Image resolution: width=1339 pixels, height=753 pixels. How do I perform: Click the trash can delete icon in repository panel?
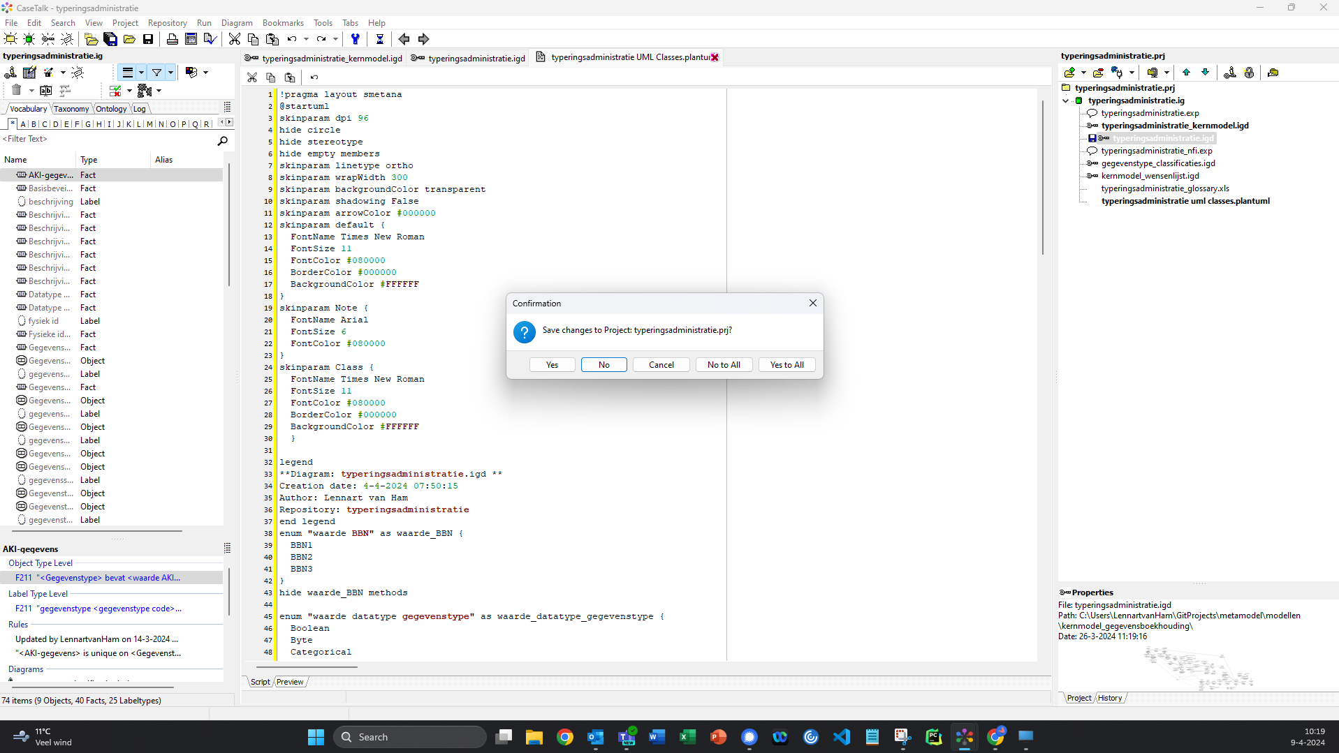(x=17, y=90)
